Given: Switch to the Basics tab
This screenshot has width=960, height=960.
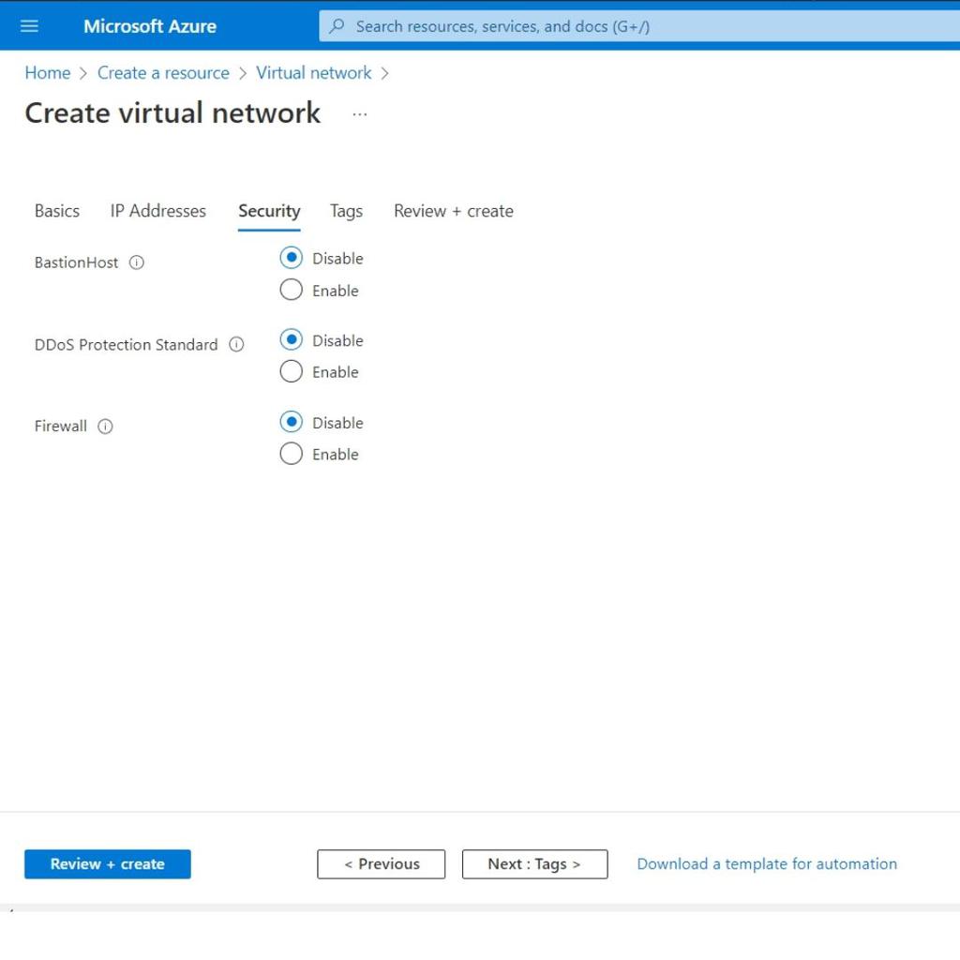Looking at the screenshot, I should 57,211.
